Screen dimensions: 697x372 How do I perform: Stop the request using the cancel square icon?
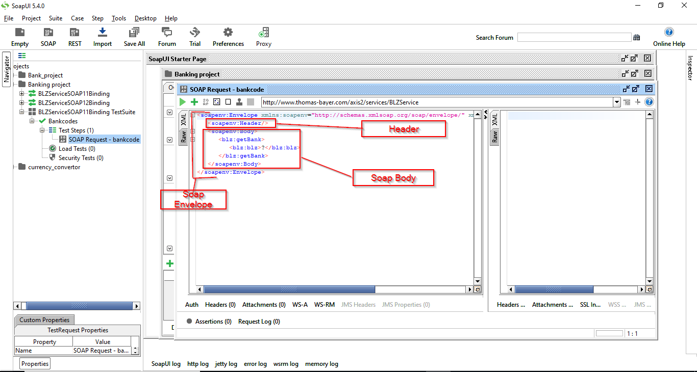pos(227,101)
